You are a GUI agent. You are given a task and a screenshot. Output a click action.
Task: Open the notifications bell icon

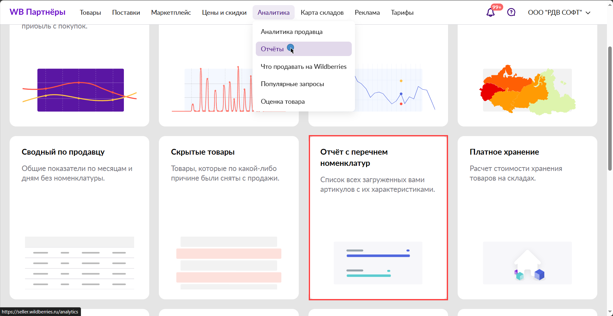(x=490, y=12)
